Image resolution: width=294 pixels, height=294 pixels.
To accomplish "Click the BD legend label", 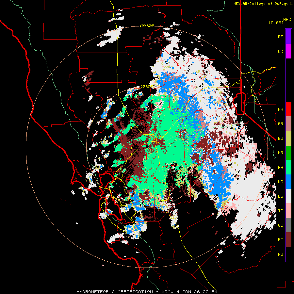I will (x=280, y=139).
